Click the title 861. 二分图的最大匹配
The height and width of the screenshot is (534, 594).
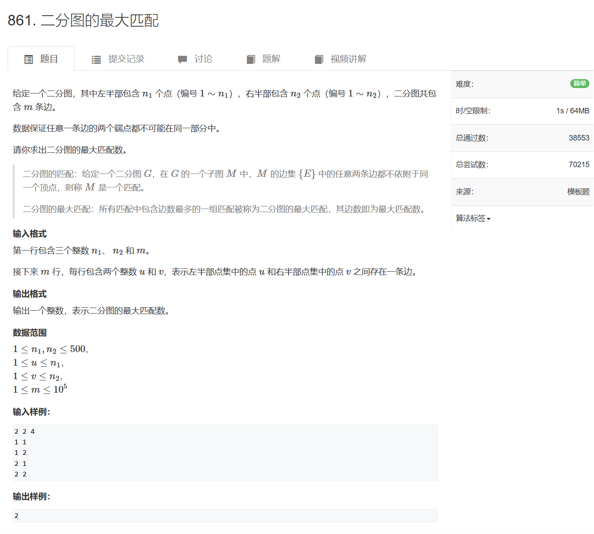(x=83, y=20)
